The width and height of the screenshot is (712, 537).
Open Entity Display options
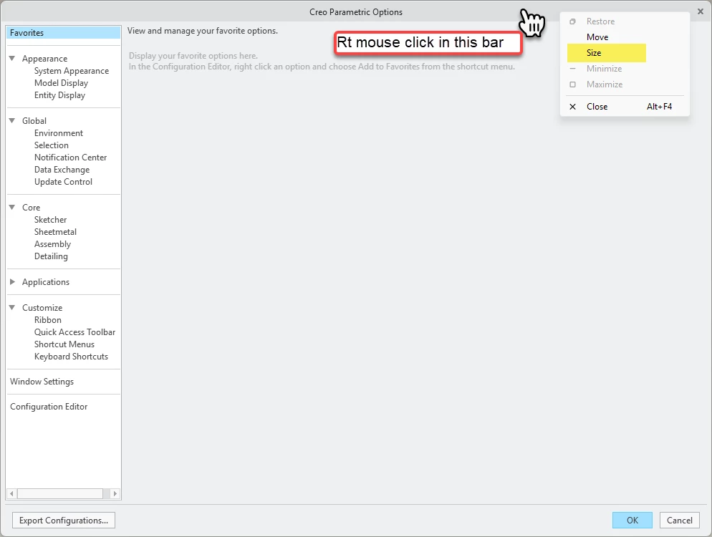[59, 95]
